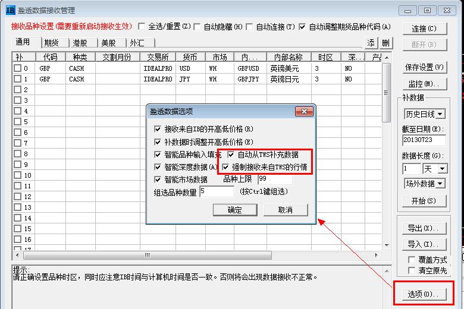
Task: Click the 连接(C) button
Action: coord(424,29)
